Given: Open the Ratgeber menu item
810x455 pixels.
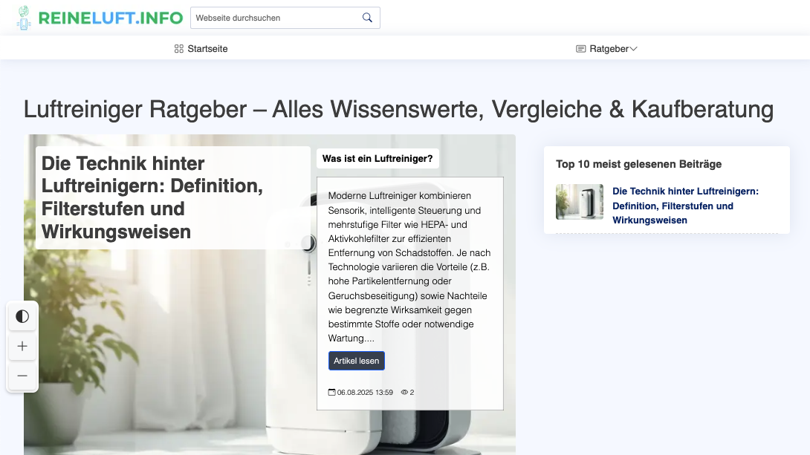Looking at the screenshot, I should (x=609, y=49).
